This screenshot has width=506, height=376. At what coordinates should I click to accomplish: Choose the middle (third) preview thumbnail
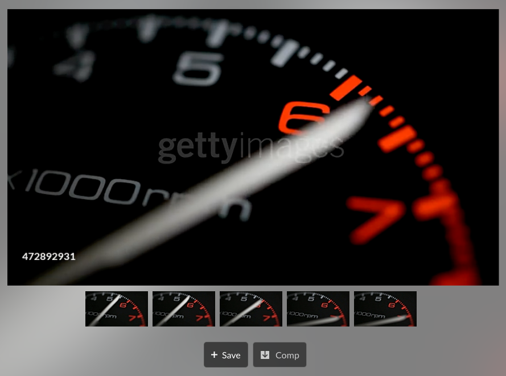(x=250, y=309)
